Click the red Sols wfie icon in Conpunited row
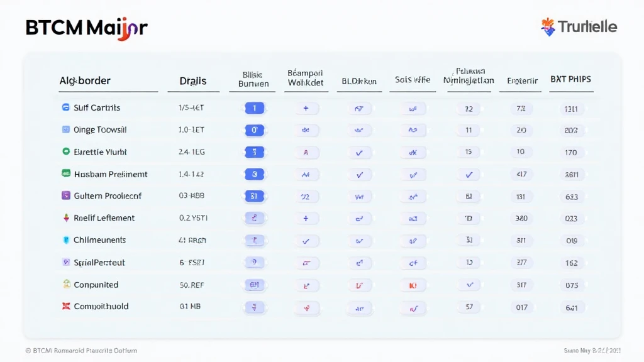 pos(413,285)
